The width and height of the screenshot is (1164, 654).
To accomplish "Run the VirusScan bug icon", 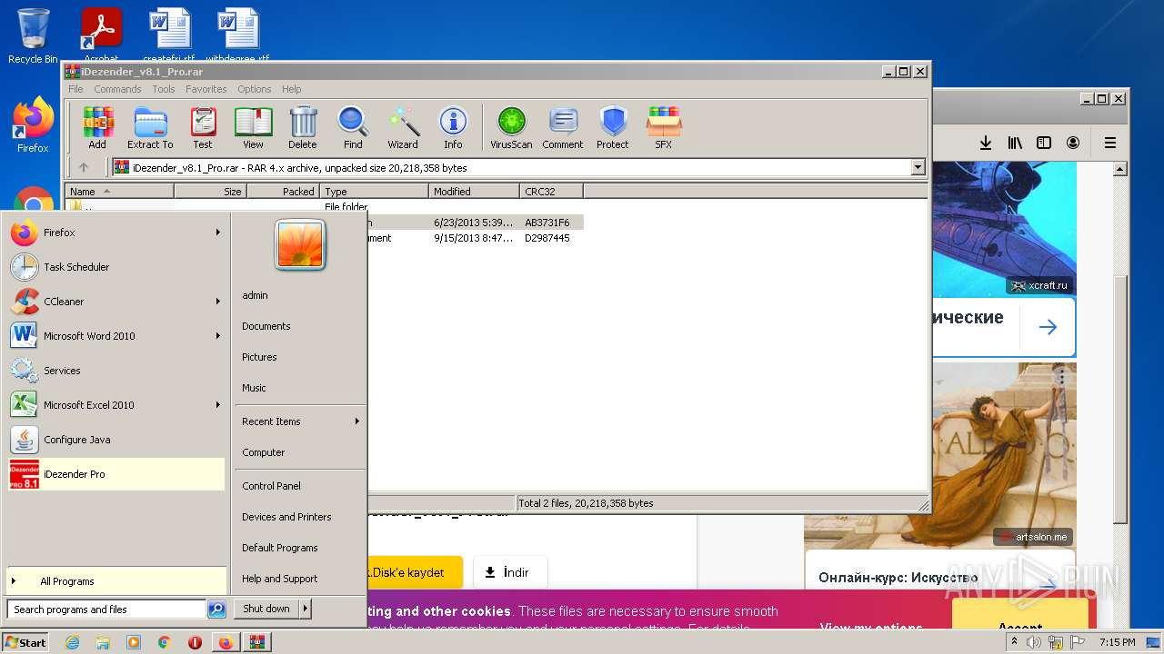I will click(511, 127).
